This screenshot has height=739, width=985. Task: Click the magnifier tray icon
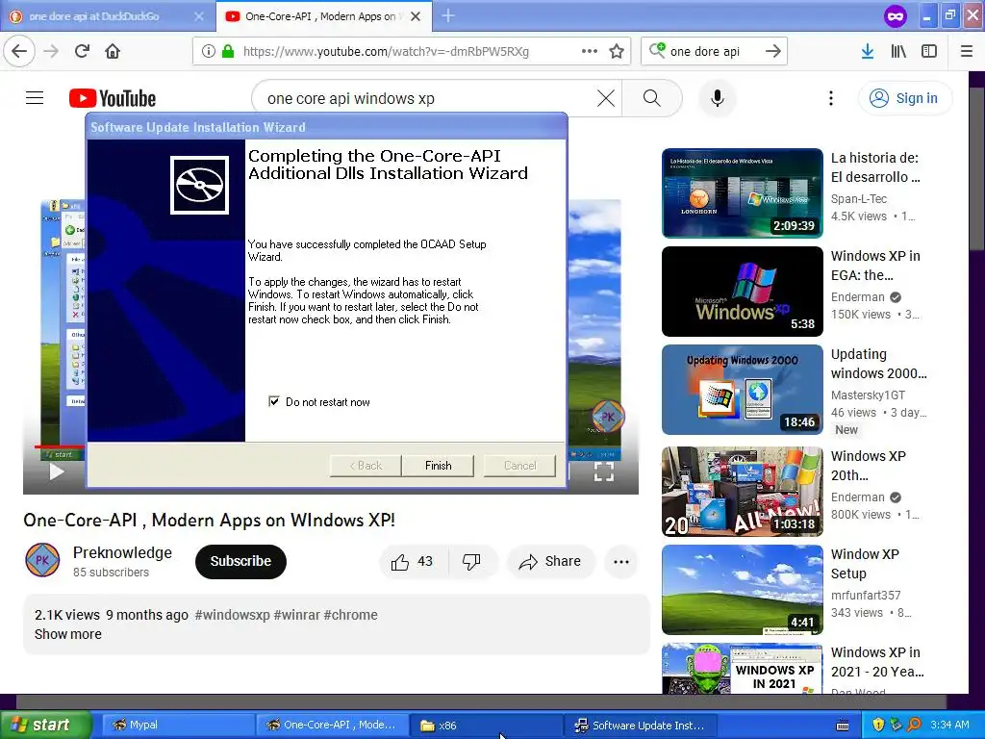(x=914, y=725)
